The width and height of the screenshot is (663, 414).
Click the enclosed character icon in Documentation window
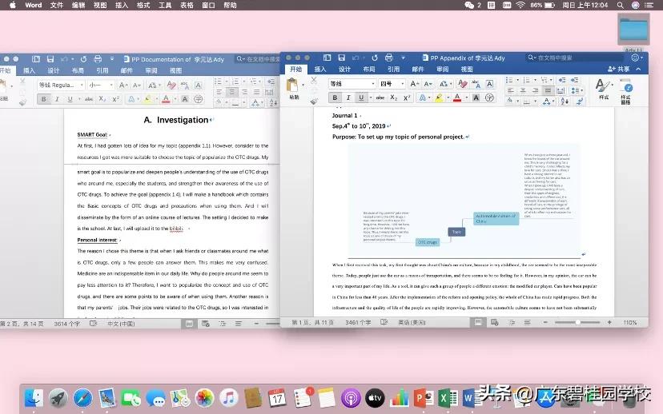[x=198, y=99]
